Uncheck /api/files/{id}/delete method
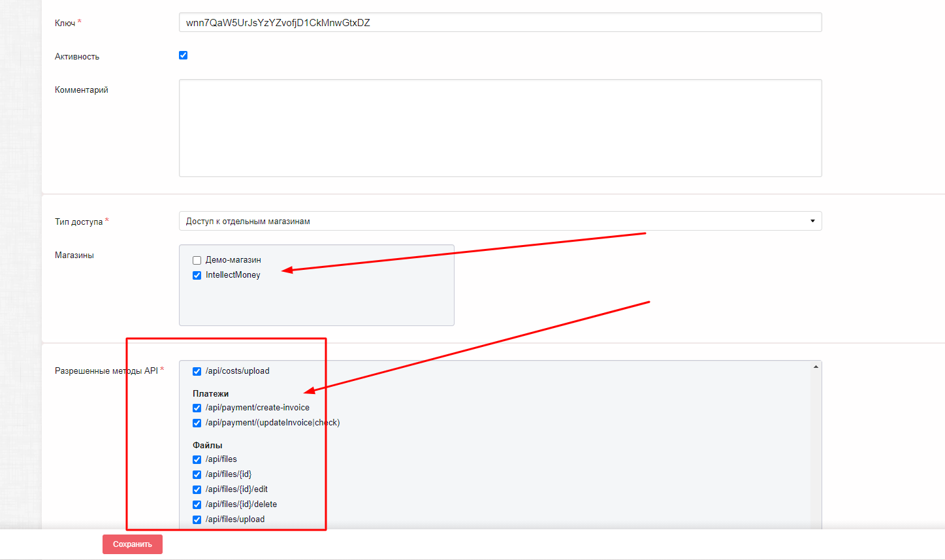Viewport: 945px width, 560px height. click(x=197, y=504)
